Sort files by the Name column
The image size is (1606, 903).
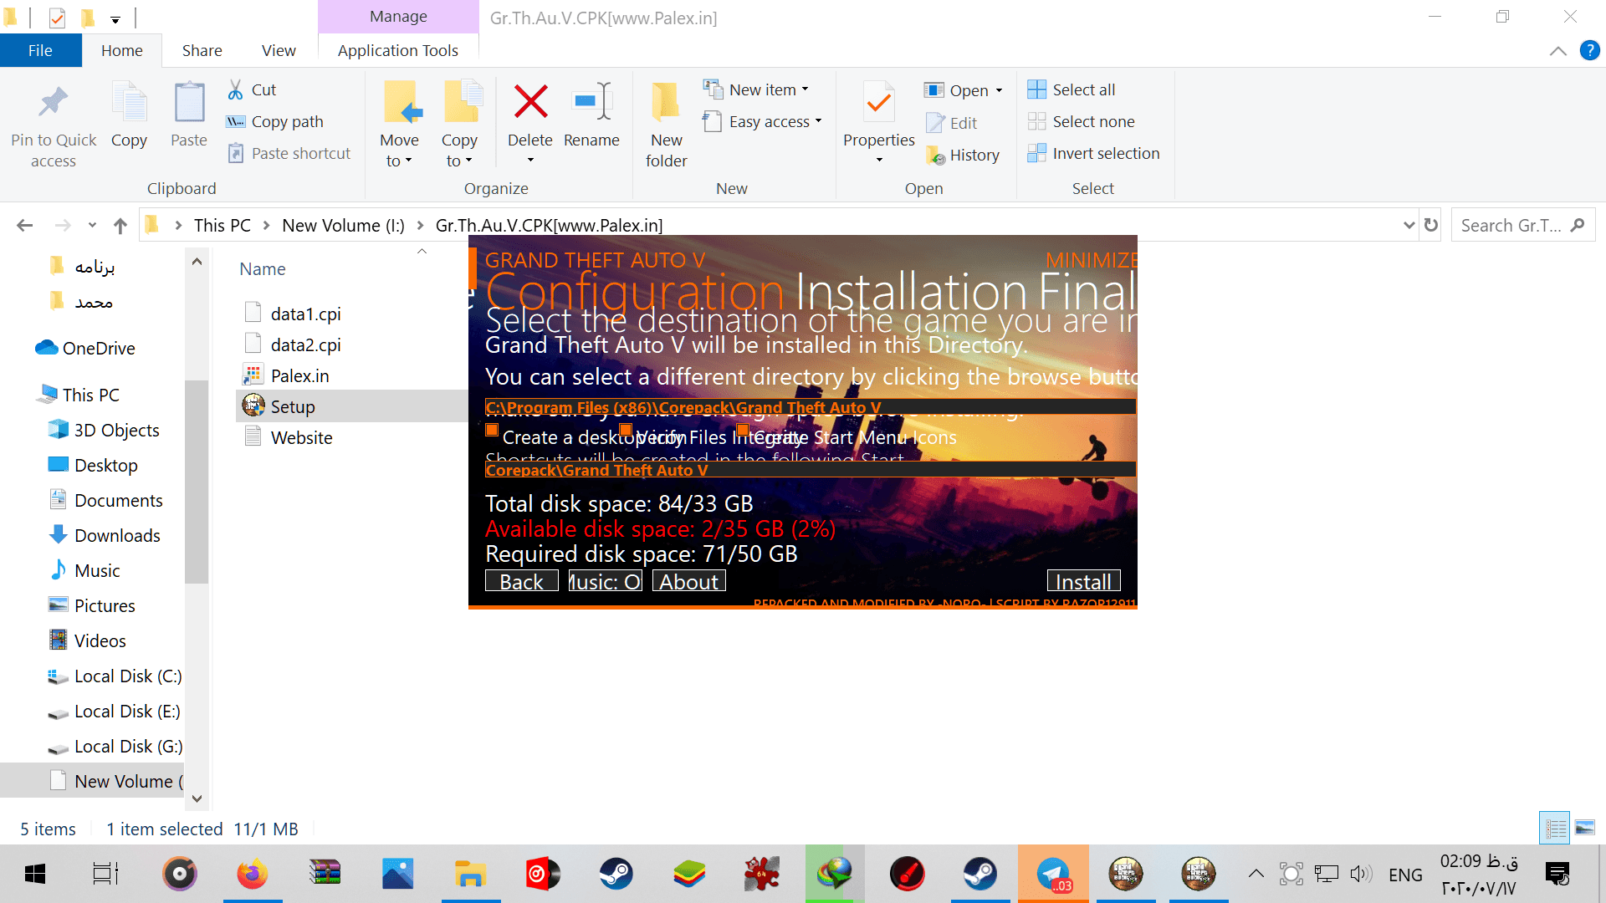[263, 269]
